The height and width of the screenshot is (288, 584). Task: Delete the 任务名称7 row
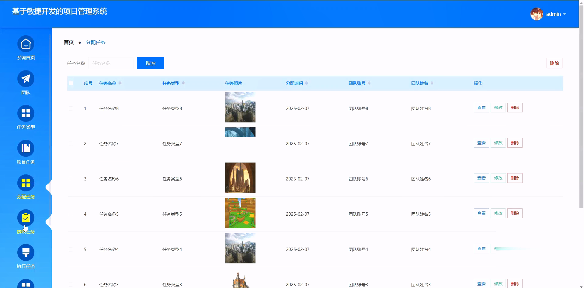[515, 143]
